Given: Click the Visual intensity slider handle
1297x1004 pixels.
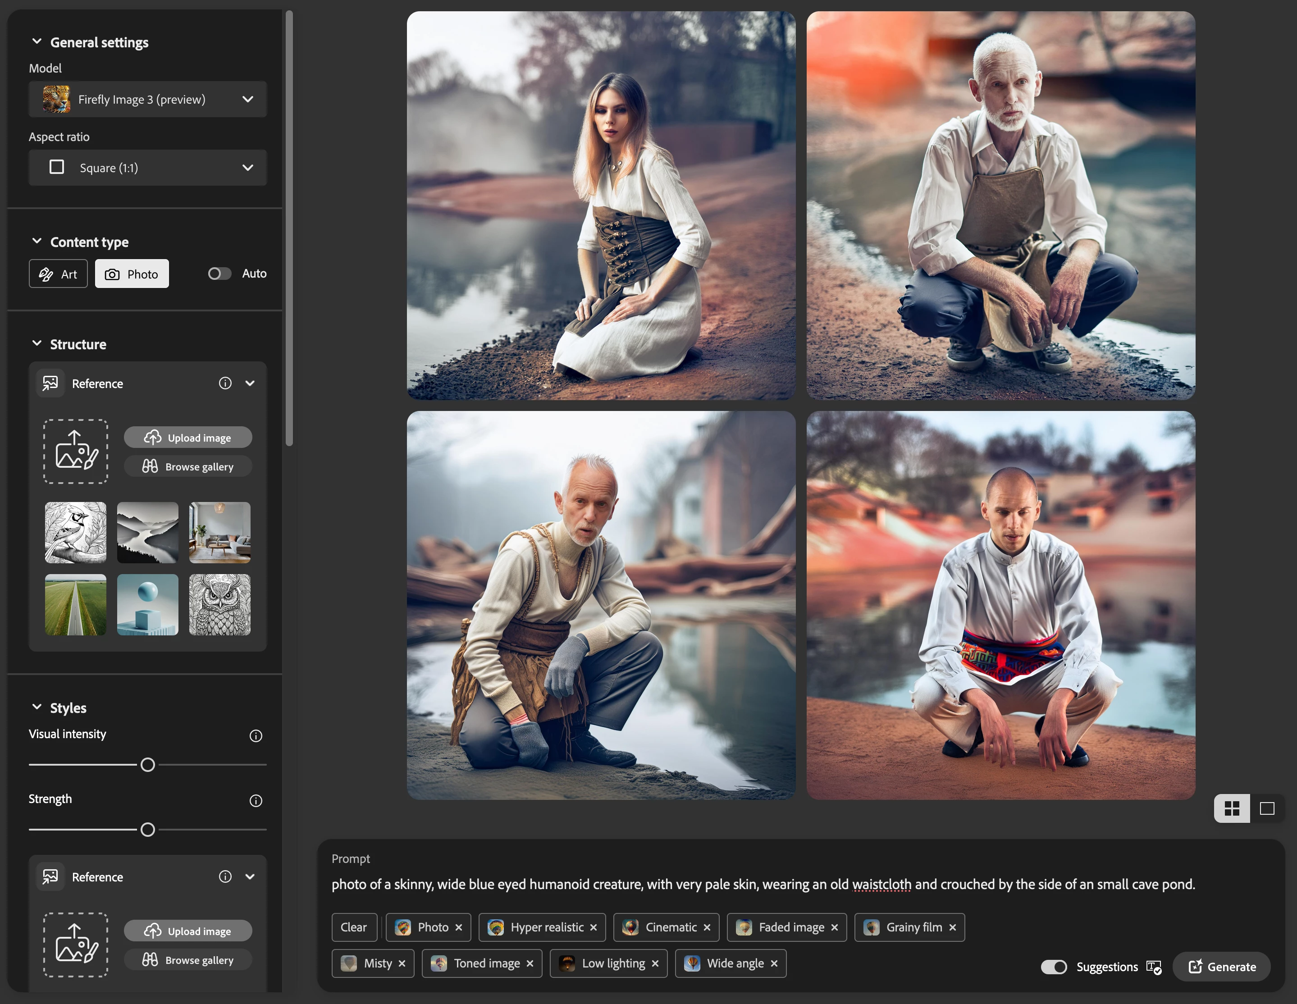Looking at the screenshot, I should (148, 765).
